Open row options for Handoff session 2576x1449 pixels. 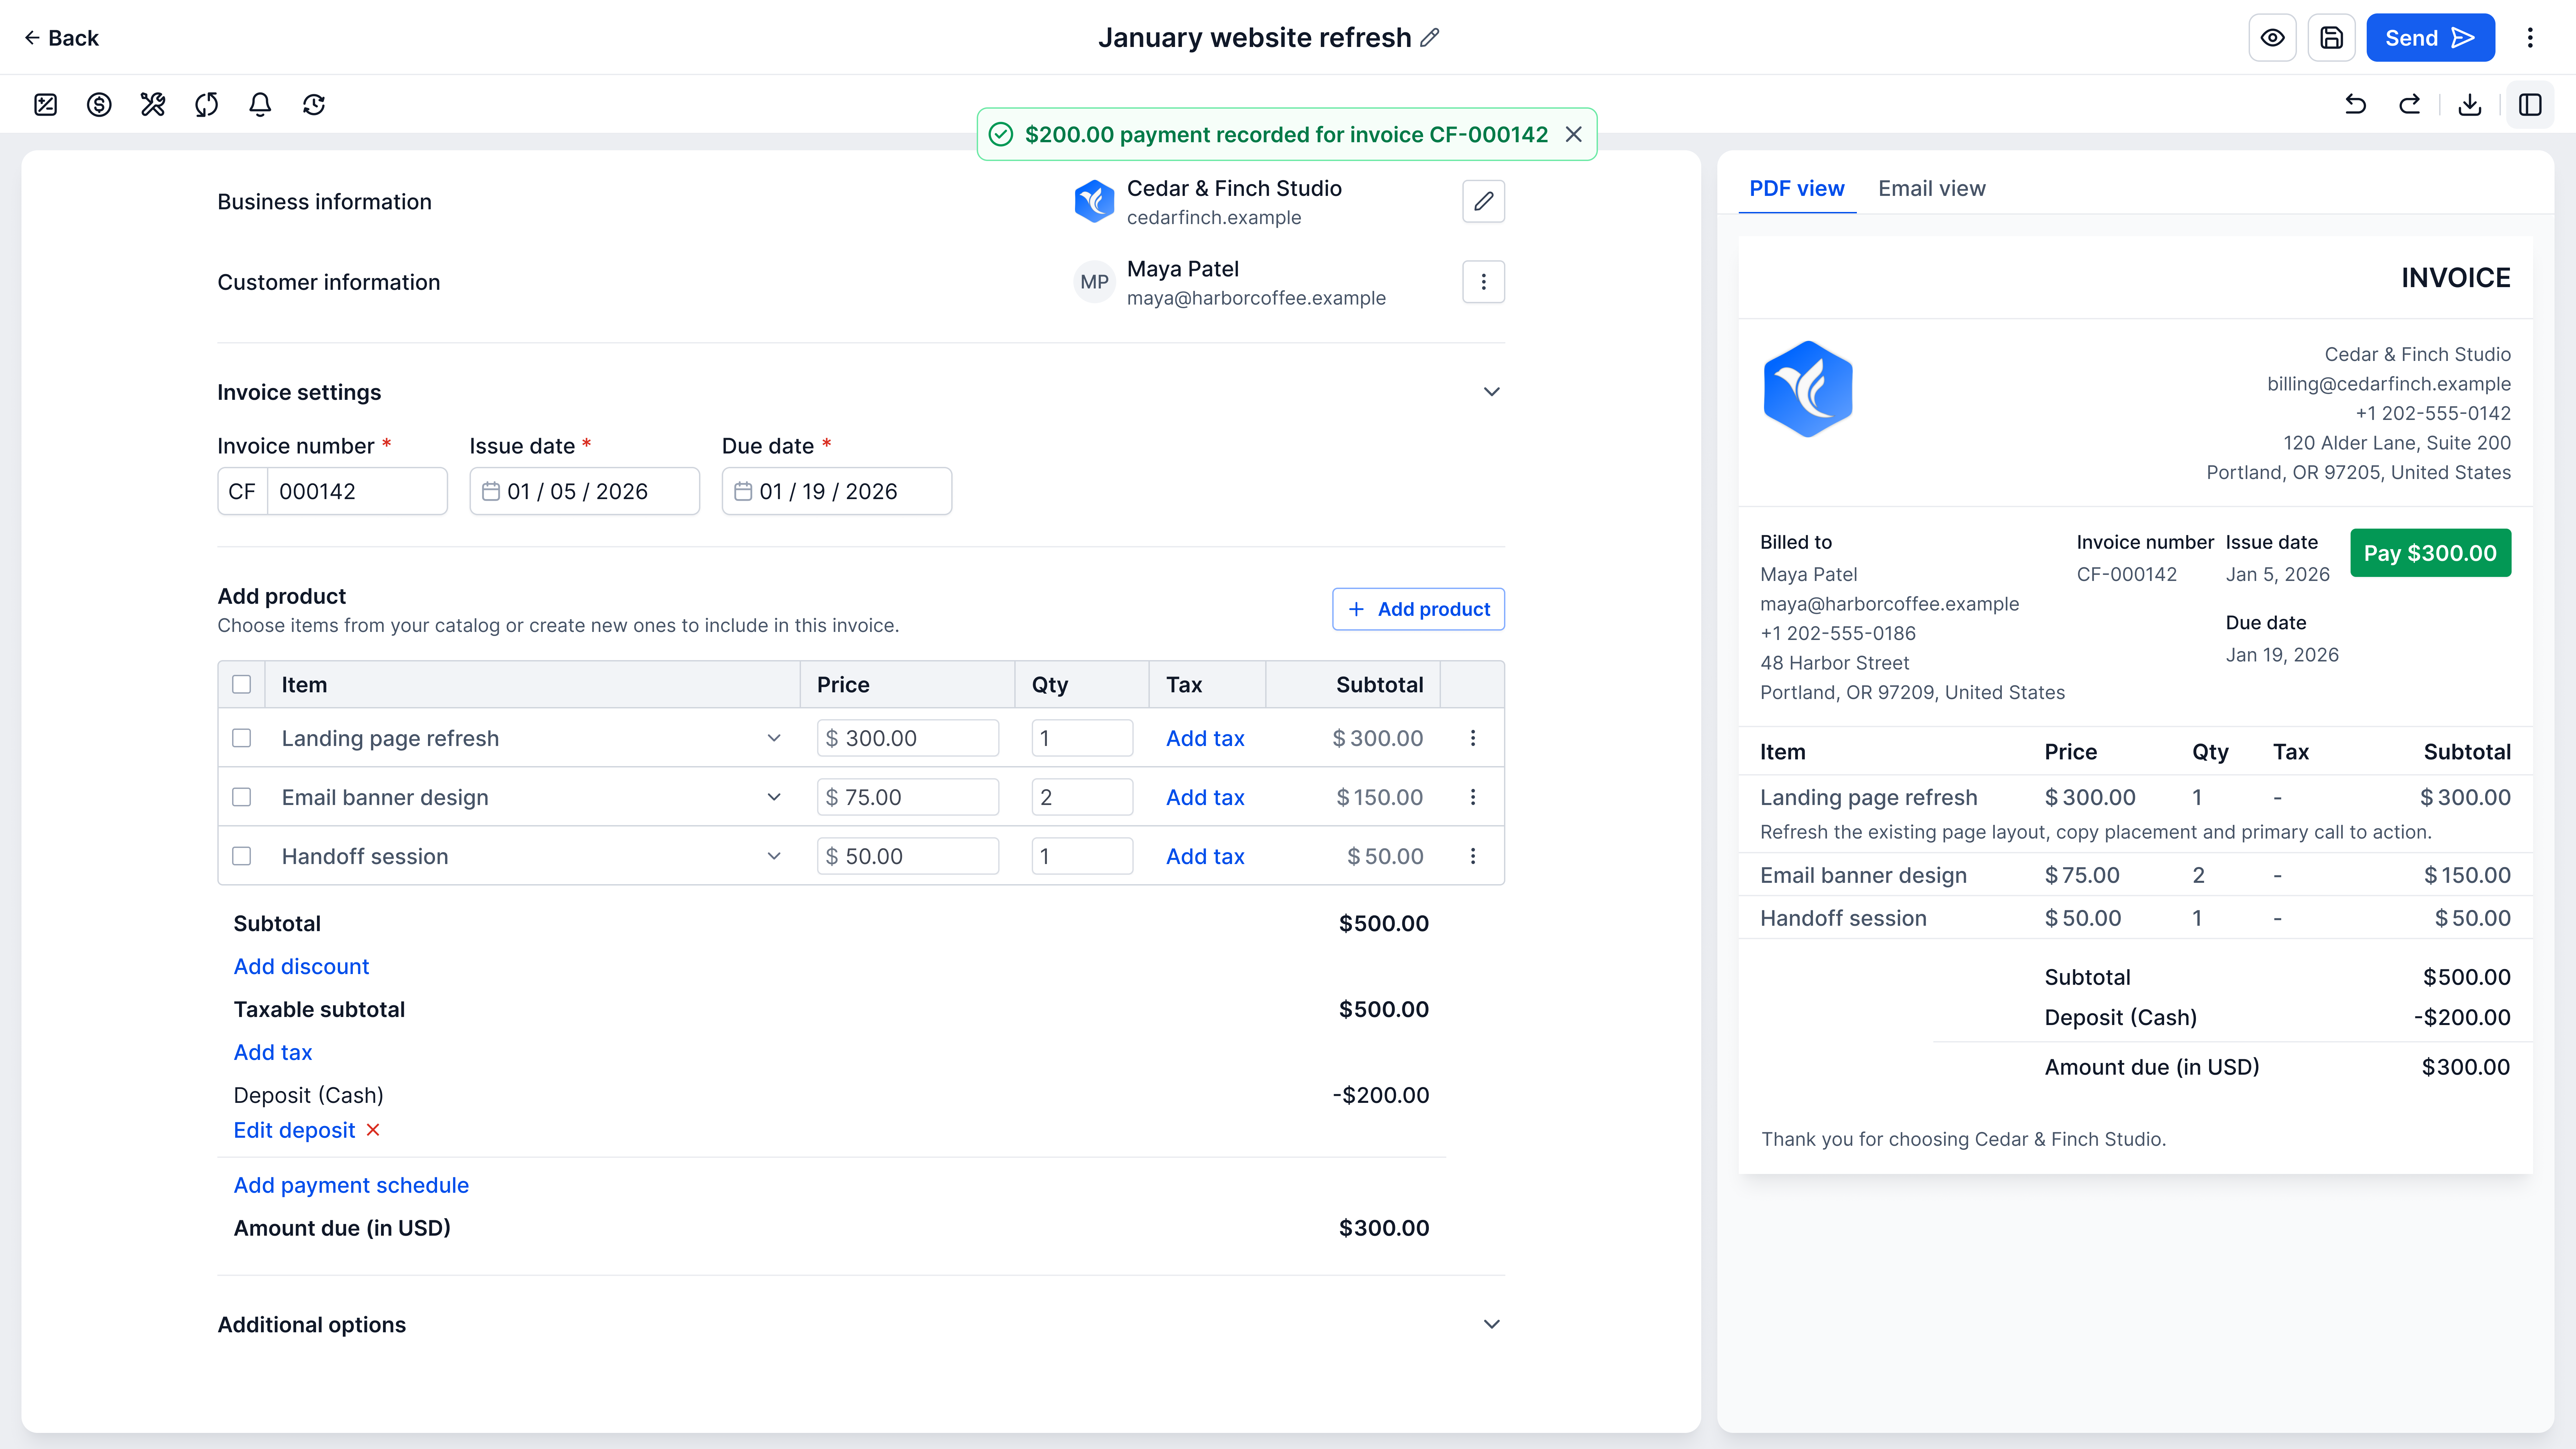point(1473,856)
